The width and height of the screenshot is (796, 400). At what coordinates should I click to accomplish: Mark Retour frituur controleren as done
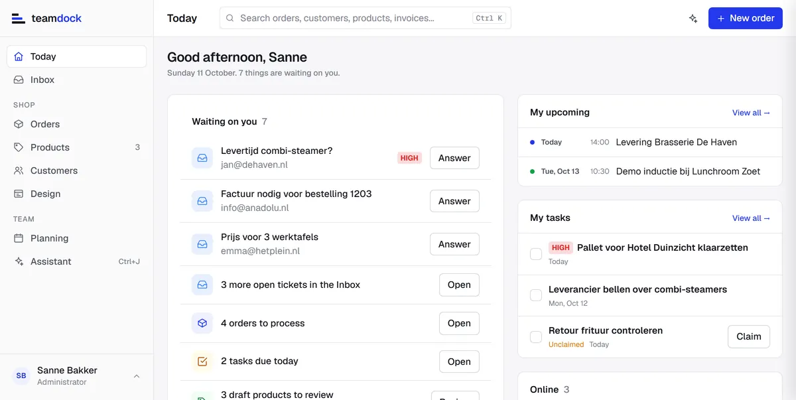pos(536,337)
